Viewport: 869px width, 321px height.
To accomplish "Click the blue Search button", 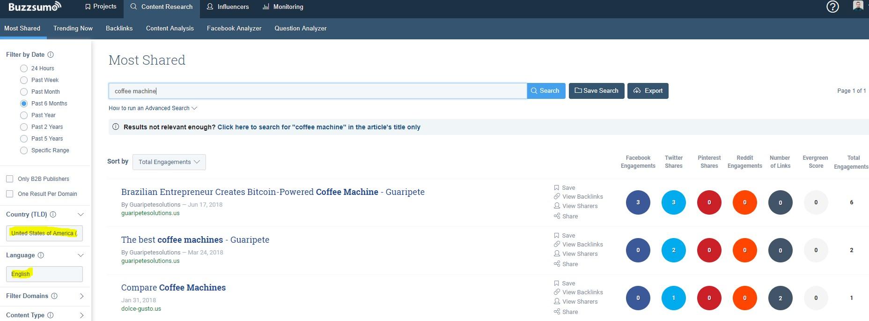I will click(x=546, y=91).
